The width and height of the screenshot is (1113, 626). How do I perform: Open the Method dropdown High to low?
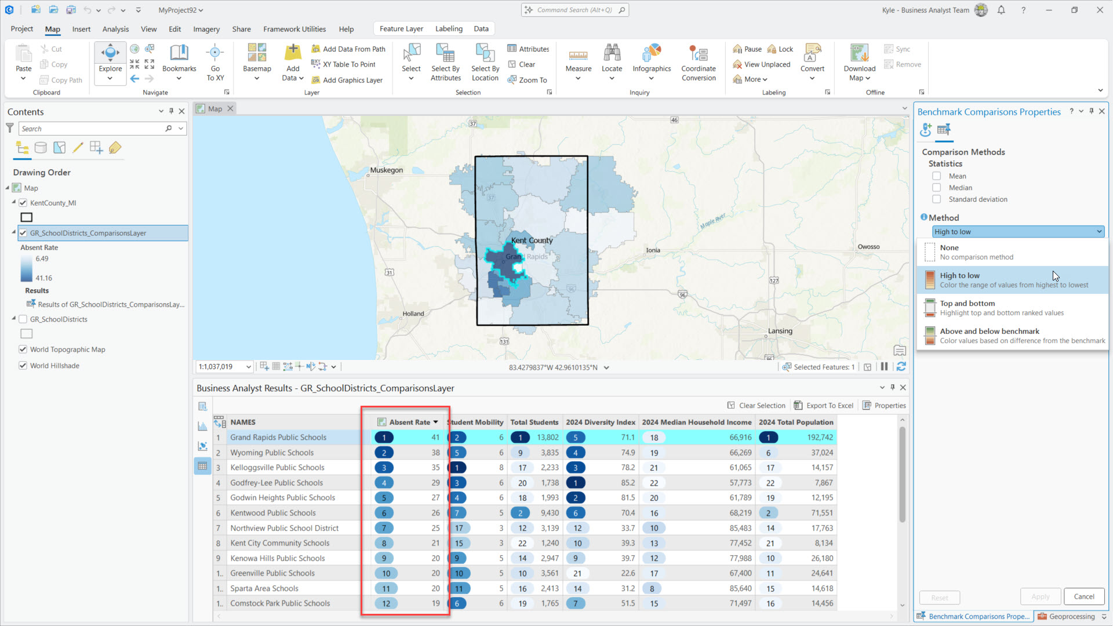pos(1017,232)
